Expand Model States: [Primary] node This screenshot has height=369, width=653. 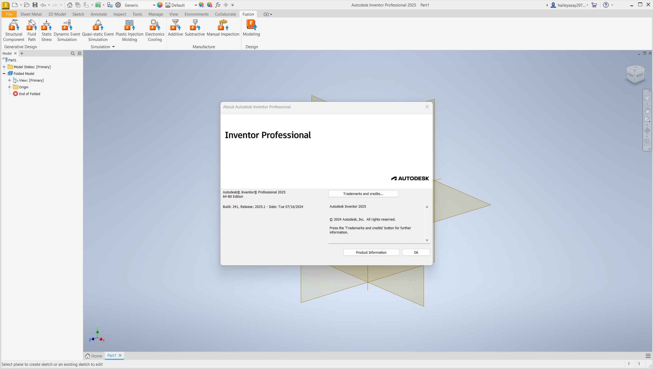pyautogui.click(x=4, y=67)
